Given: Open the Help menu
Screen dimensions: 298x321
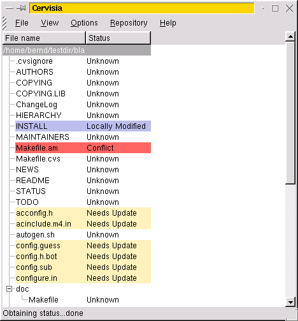Looking at the screenshot, I should [x=168, y=23].
